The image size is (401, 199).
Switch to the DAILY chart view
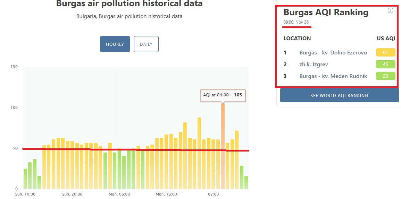click(x=146, y=44)
